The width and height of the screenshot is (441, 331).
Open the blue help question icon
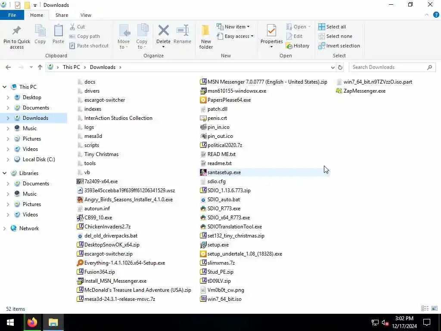(436, 15)
